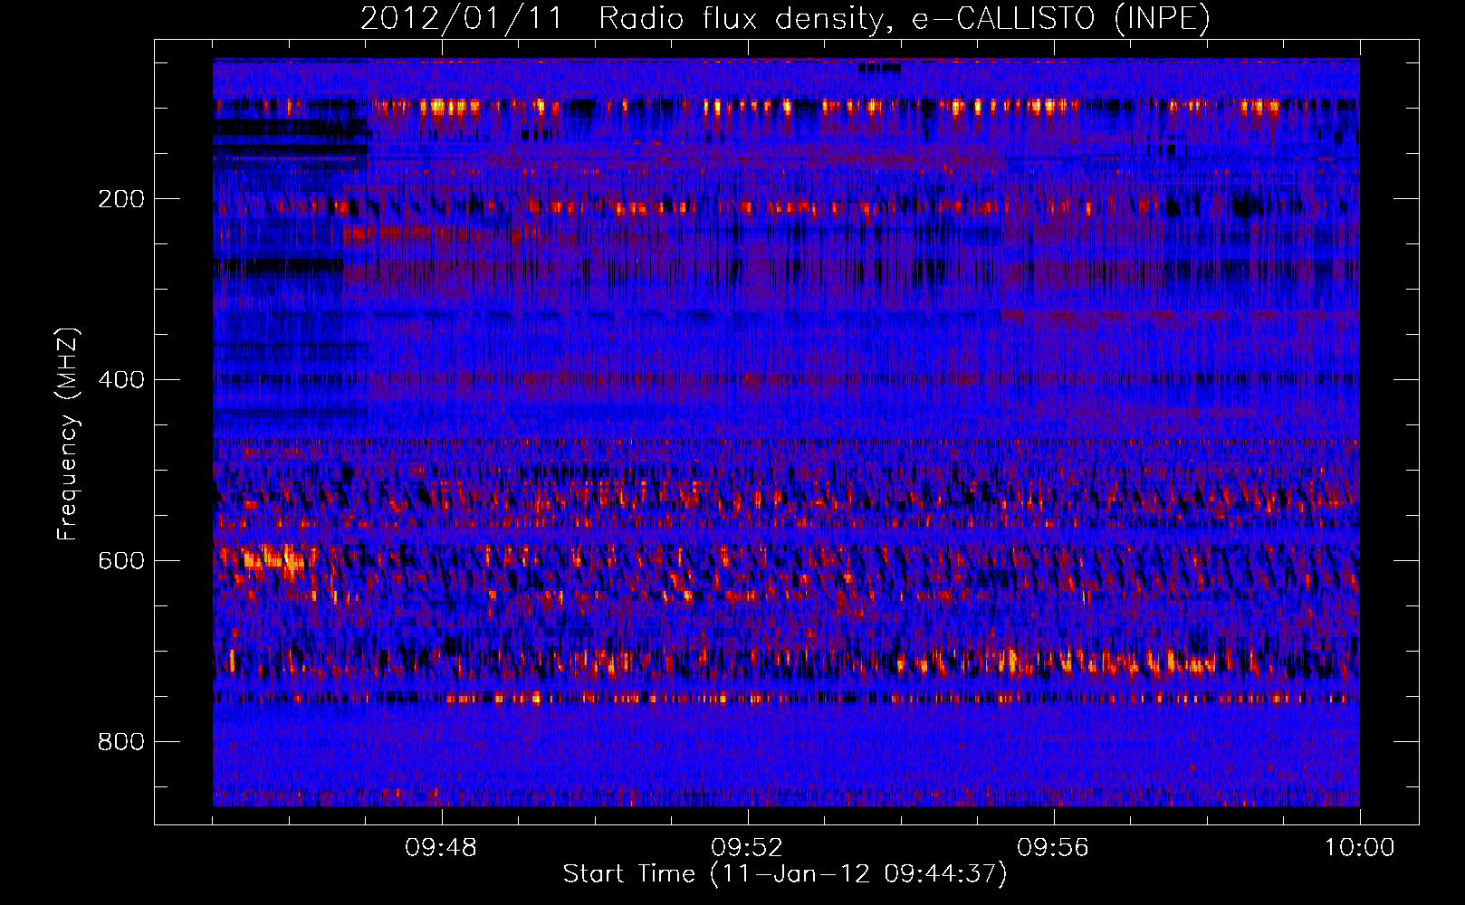
Task: Click the 'Frequency (MHZ)' y-axis label
Action: click(x=68, y=434)
